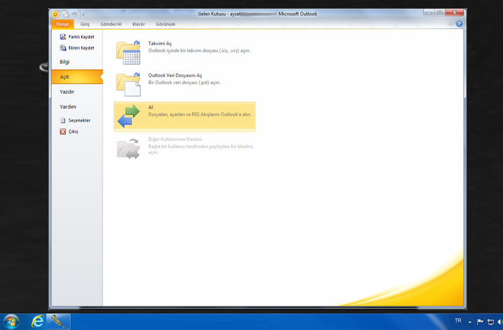Image resolution: width=503 pixels, height=330 pixels.
Task: Click the text 'Dosyaları, ayarları ve RSS Akışlarını Outlook'a alın.'
Action: click(x=199, y=115)
